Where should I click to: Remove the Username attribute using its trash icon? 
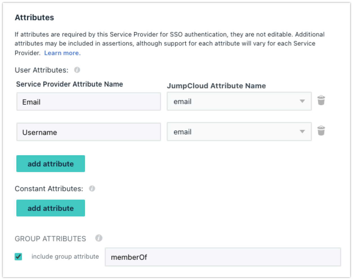click(321, 131)
